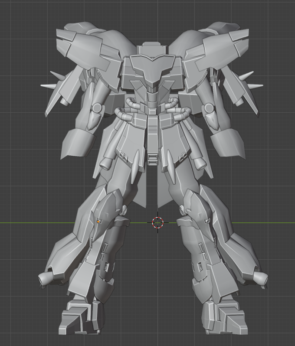This screenshot has width=295, height=346.
Task: Click the long spike tip on far left
Action: click(x=43, y=85)
